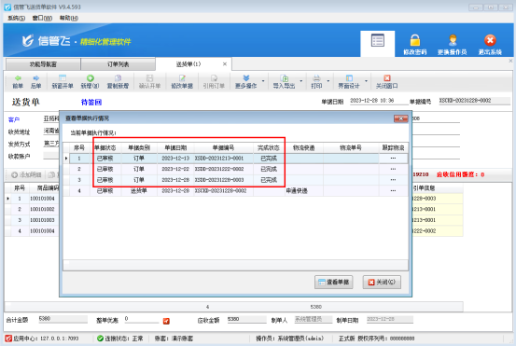Click red icon beside 整单优惠 field

pos(166,321)
